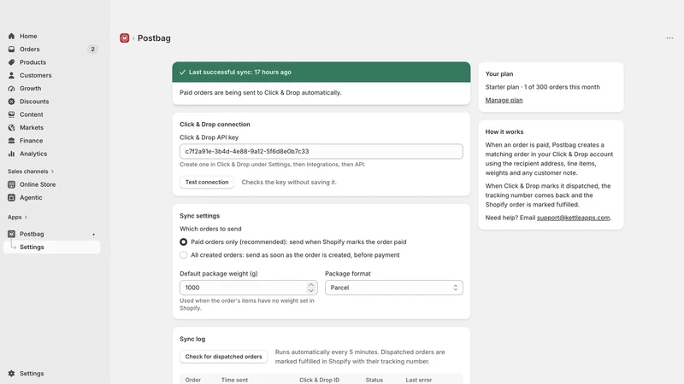Click the Home house icon in sidebar
Viewport: 684px width, 384px height.
coord(11,36)
